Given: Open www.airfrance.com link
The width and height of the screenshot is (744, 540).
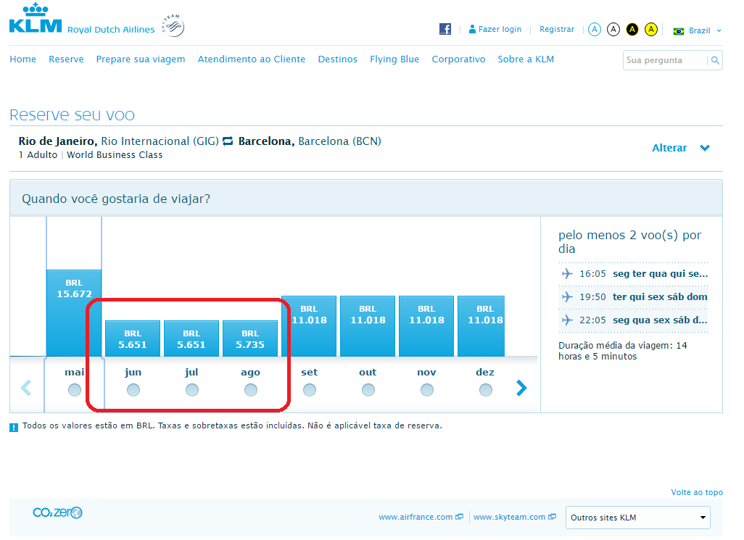Looking at the screenshot, I should [x=416, y=517].
